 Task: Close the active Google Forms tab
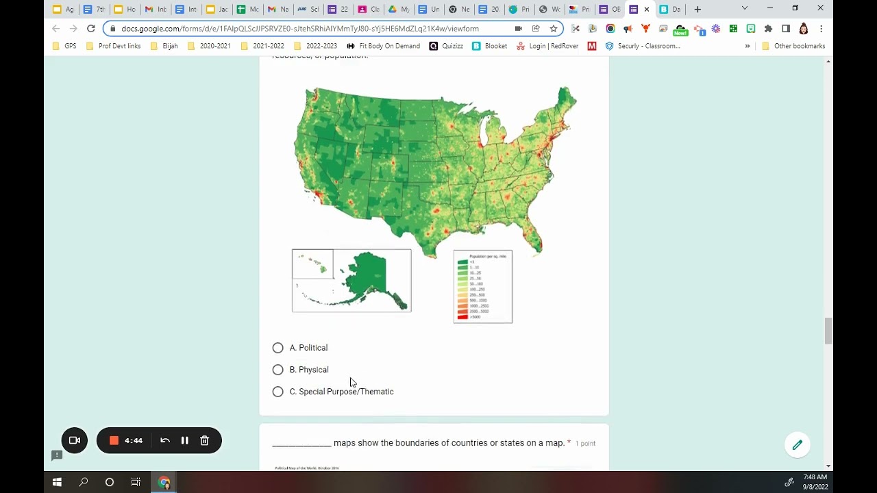(x=647, y=9)
